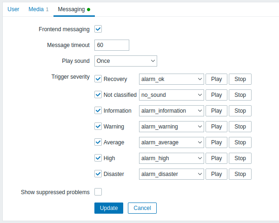Open the alarm_warning sound dropdown

(x=171, y=127)
